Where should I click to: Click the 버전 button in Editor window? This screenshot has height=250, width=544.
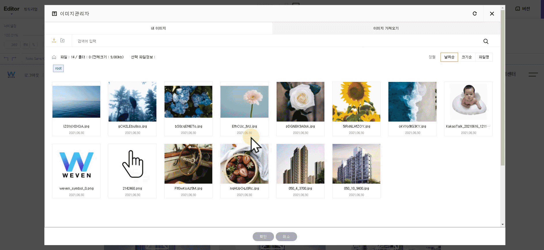tap(523, 9)
